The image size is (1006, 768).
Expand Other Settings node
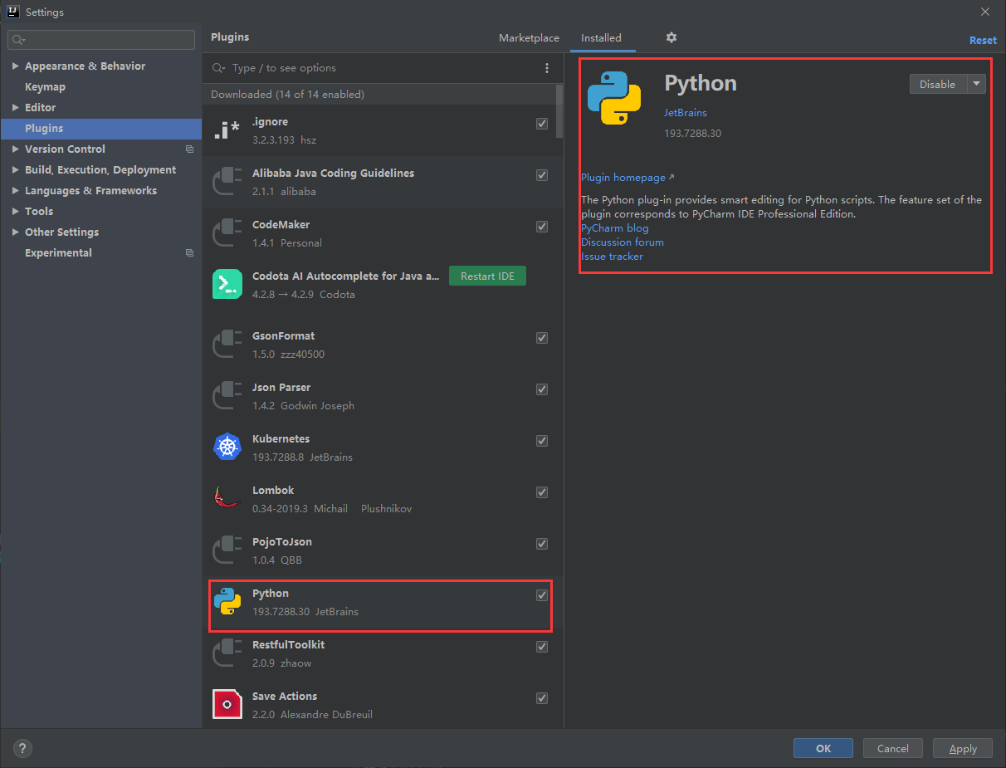(16, 232)
